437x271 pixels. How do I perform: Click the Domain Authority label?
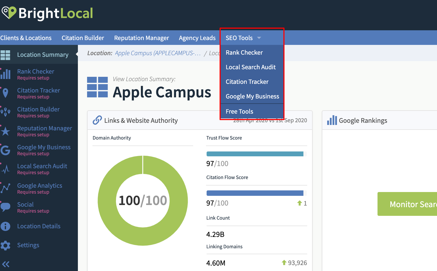click(112, 138)
